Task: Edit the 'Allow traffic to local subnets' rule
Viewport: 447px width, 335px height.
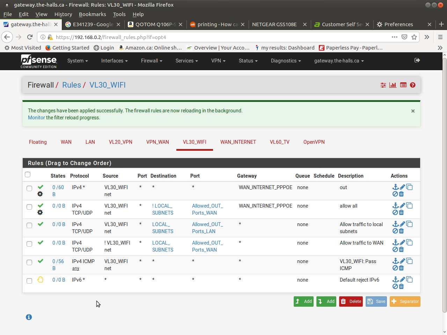Action: pos(402,224)
